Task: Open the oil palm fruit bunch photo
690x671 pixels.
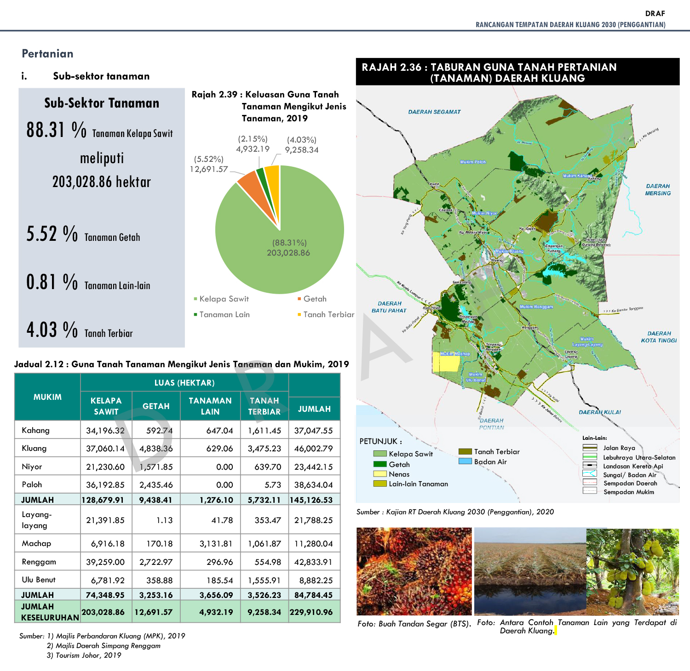Action: pos(414,571)
